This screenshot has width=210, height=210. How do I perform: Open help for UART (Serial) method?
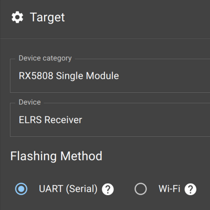pyautogui.click(x=108, y=189)
